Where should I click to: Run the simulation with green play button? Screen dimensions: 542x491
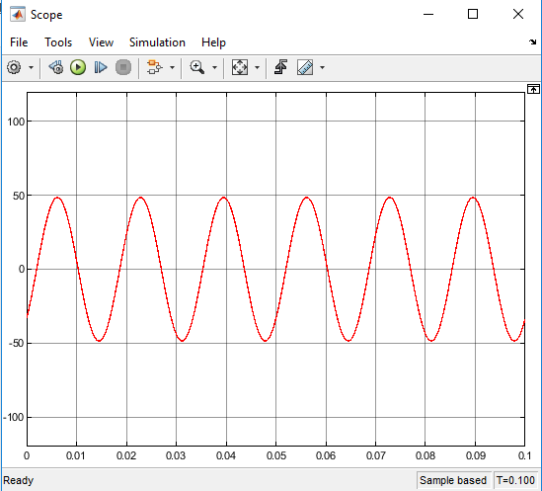click(78, 67)
